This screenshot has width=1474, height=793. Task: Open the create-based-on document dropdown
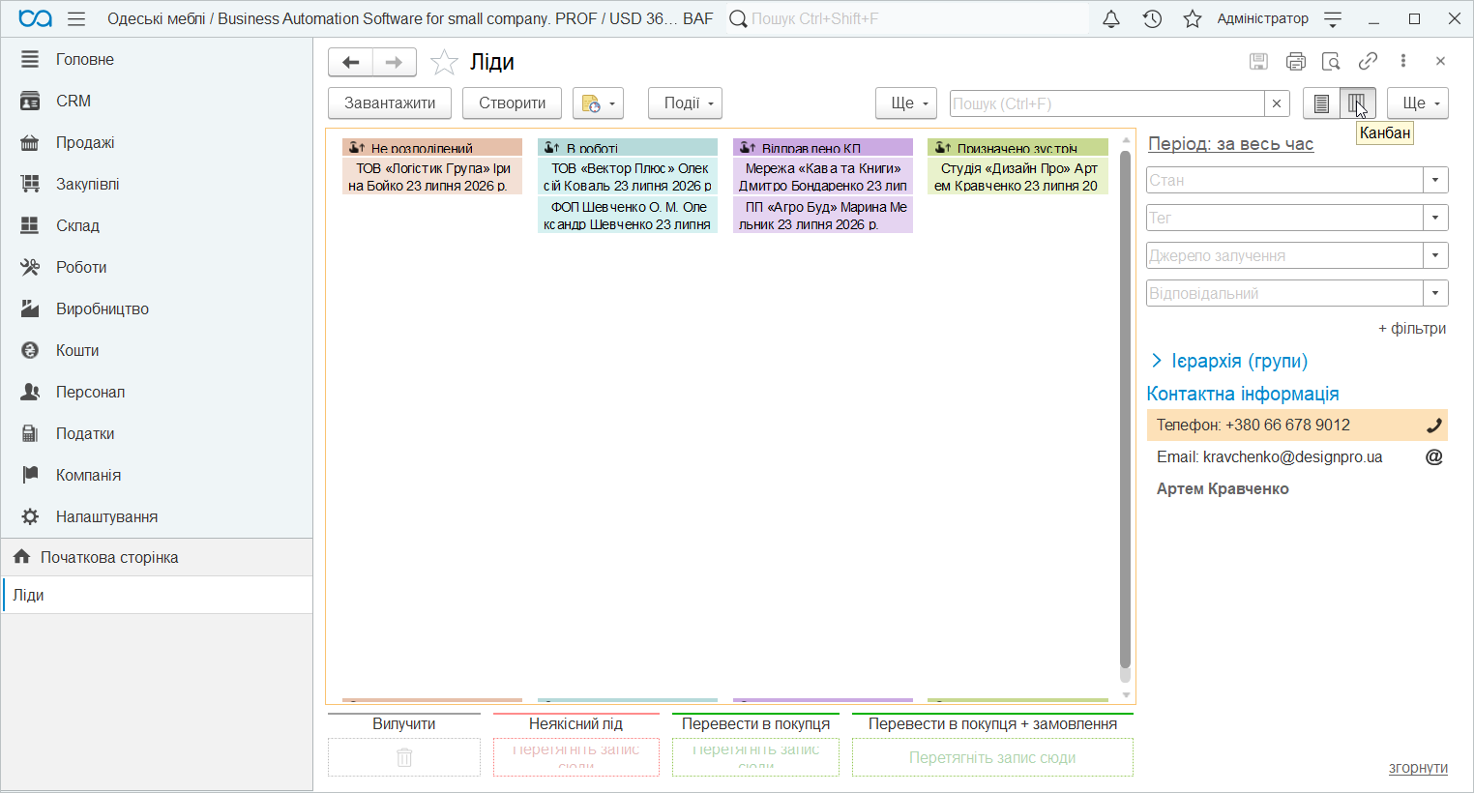[598, 103]
